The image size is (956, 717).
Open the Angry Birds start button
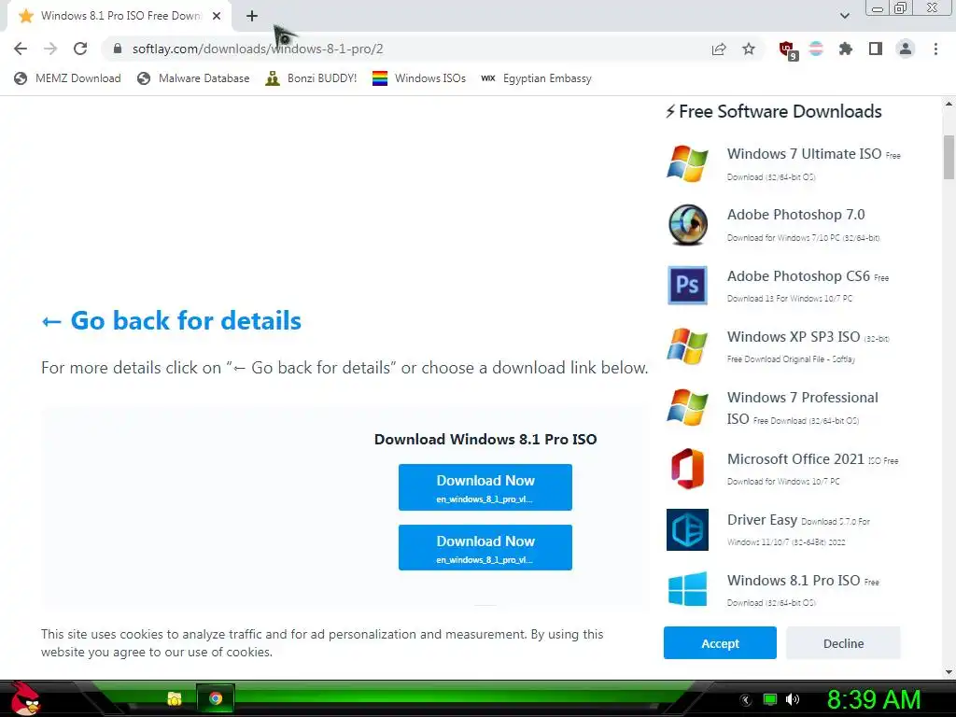25,698
